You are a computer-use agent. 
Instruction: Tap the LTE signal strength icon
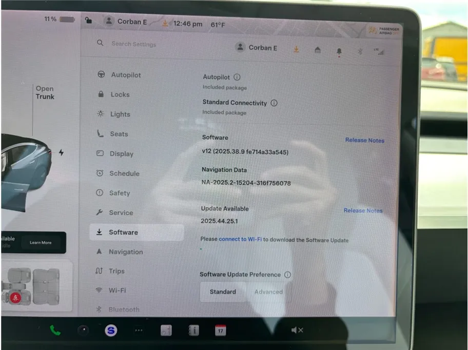(x=380, y=51)
